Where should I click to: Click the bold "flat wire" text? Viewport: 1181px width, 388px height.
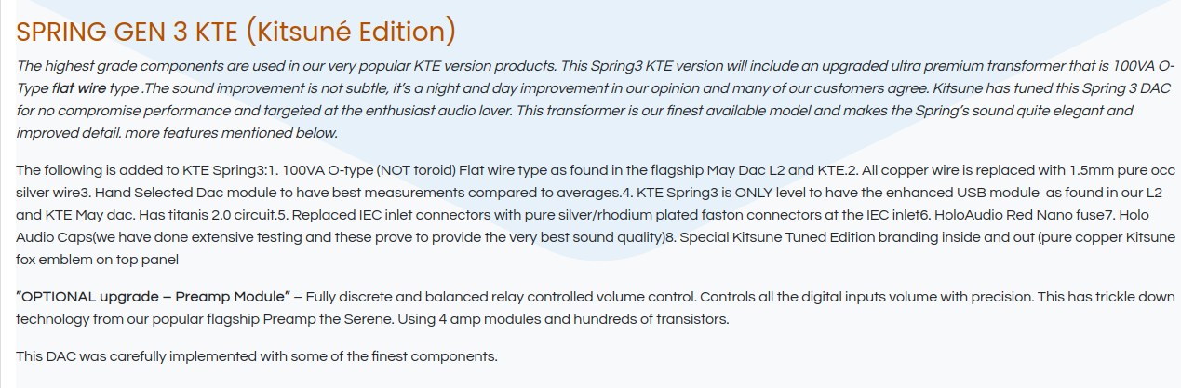tap(77, 89)
